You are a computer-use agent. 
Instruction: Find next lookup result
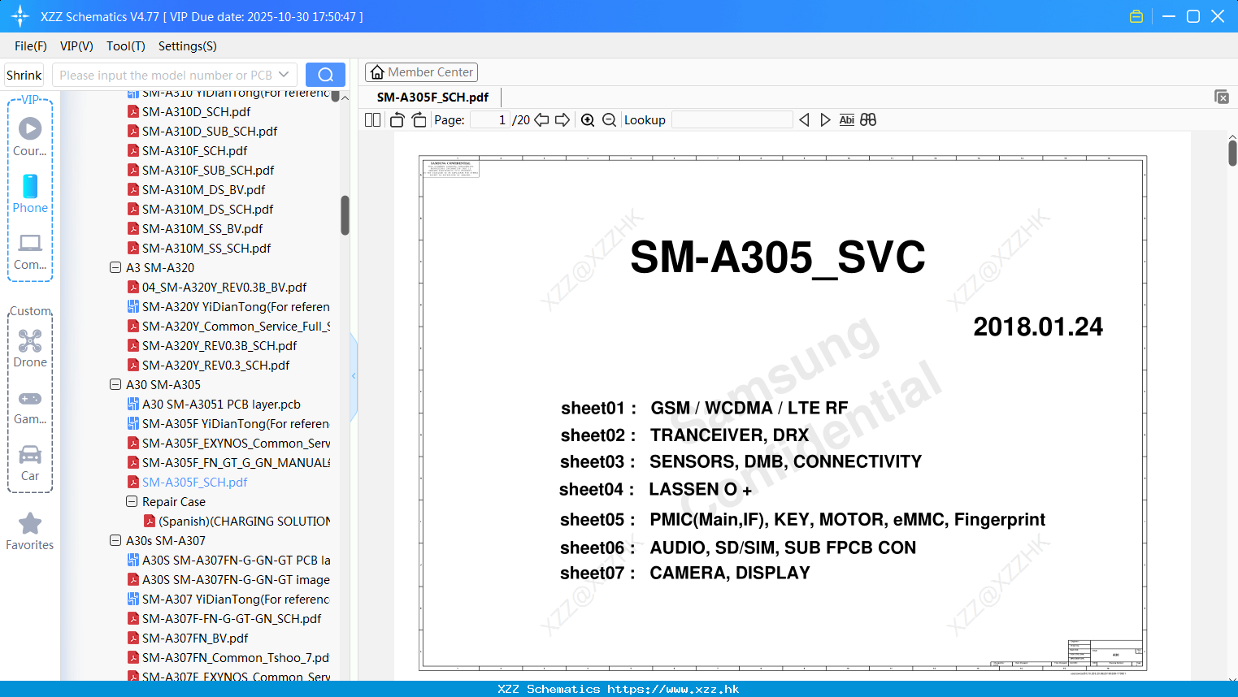825,120
